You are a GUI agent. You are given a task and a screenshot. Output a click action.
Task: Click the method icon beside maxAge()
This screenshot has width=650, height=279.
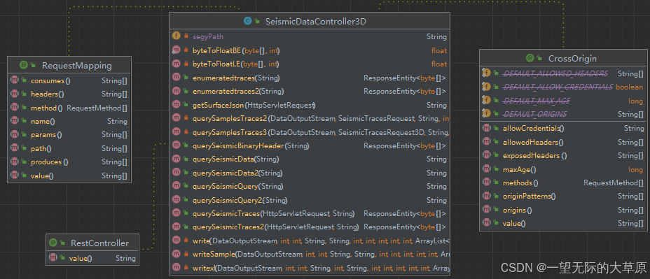[x=487, y=169]
